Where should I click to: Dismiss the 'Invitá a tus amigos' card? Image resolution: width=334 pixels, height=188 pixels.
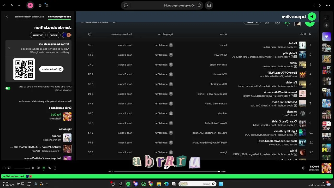tap(9, 48)
